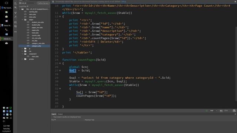Click the Define Servers button
The height and width of the screenshot is (133, 237).
tap(43, 3)
